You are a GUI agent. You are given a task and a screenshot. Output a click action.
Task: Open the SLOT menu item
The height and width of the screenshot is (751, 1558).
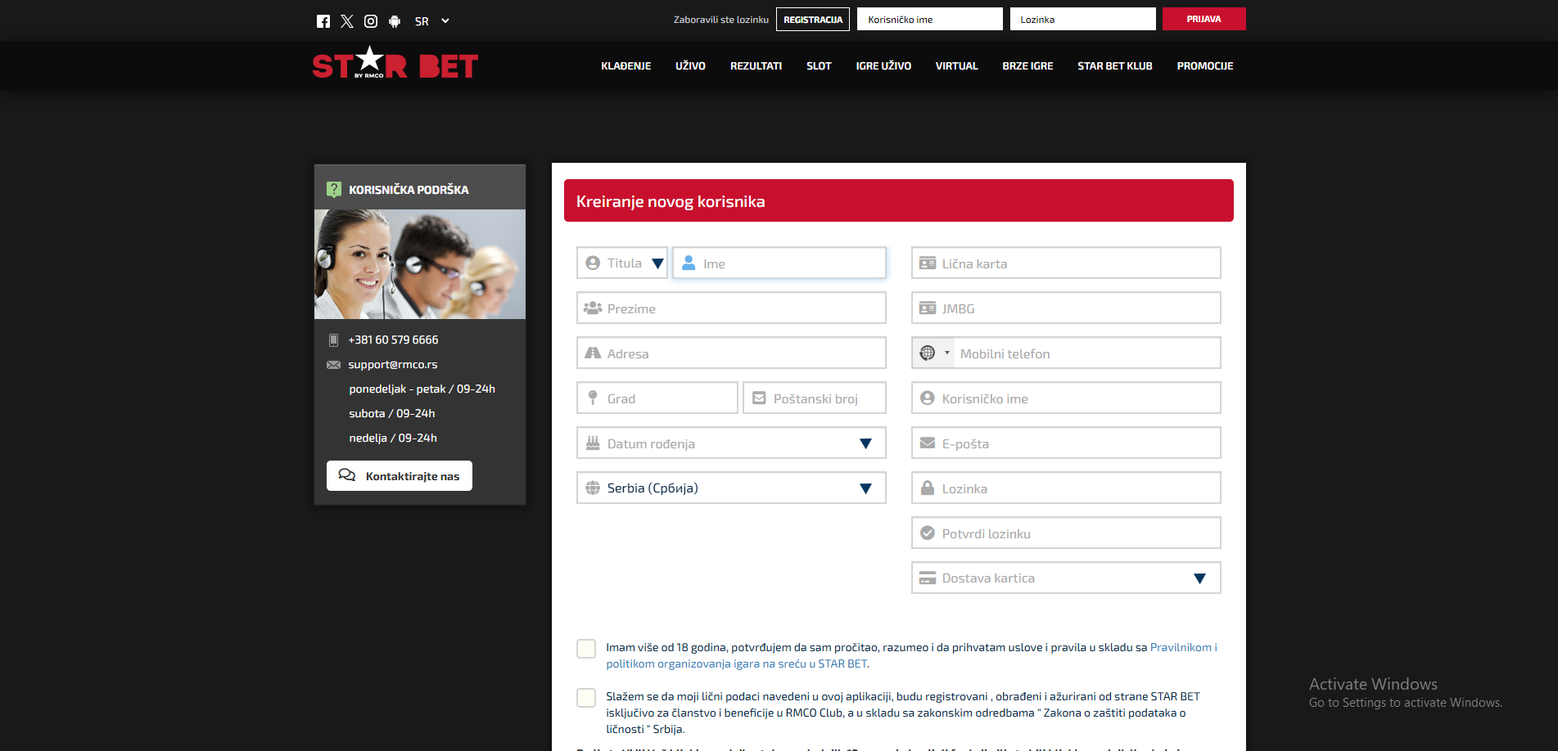(x=819, y=66)
